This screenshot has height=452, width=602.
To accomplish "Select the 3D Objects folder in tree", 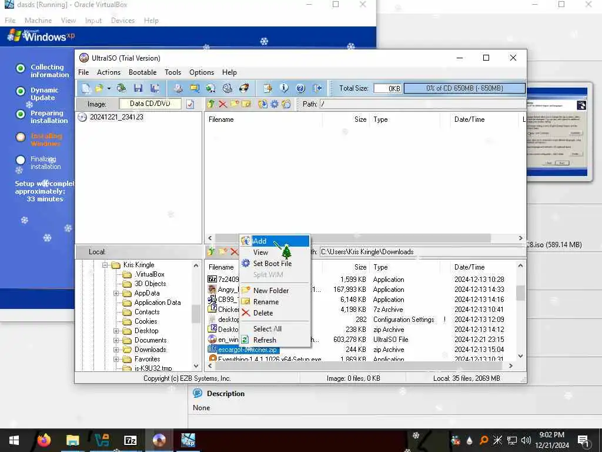I will [x=150, y=284].
